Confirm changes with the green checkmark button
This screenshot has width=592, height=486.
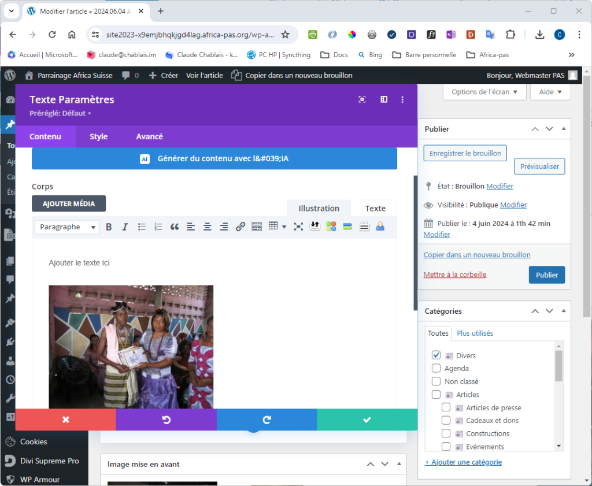point(367,420)
